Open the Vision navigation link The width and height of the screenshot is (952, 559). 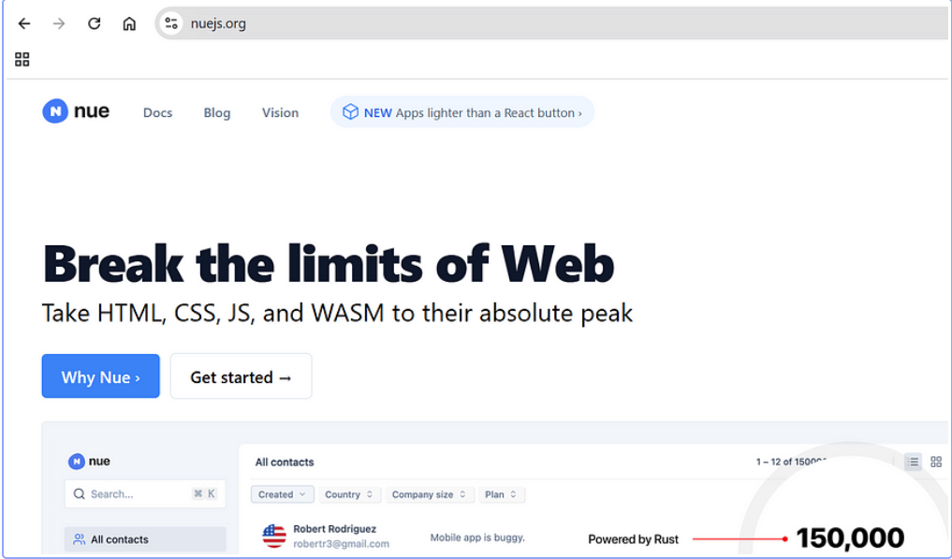coord(280,113)
